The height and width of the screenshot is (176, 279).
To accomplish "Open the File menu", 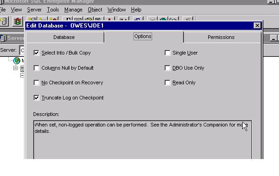I will point(3,10).
